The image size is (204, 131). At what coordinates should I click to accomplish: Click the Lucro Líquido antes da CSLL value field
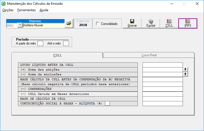pos(163,65)
